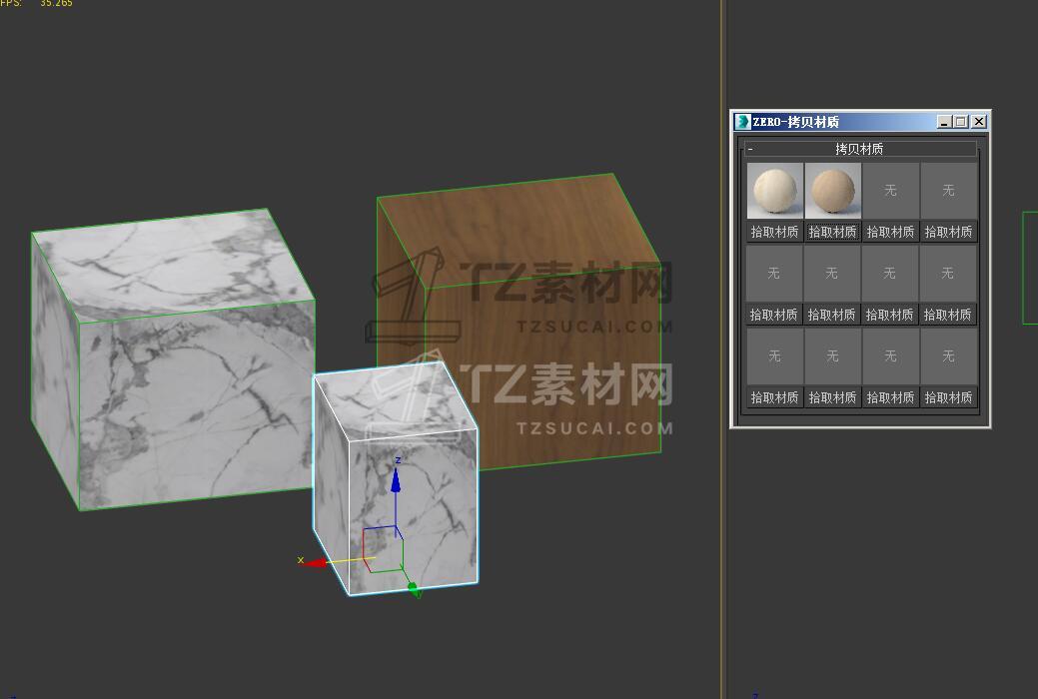Screen dimensions: 1038x699
Task: Click 拾取材质 under second slot of bottom row
Action: coord(833,397)
